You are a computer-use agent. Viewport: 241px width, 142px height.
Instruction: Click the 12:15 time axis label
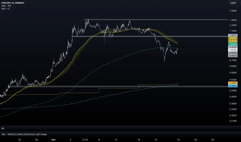pyautogui.click(x=85, y=140)
